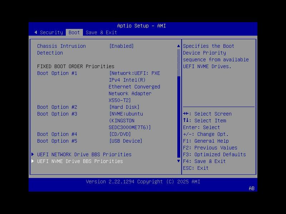Select the Boot tab

[74, 32]
